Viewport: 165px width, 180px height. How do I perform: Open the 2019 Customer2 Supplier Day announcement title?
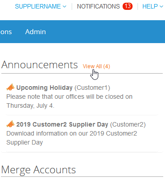coord(62,124)
